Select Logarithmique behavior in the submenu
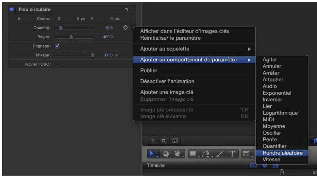The image size is (317, 176). pos(282,113)
